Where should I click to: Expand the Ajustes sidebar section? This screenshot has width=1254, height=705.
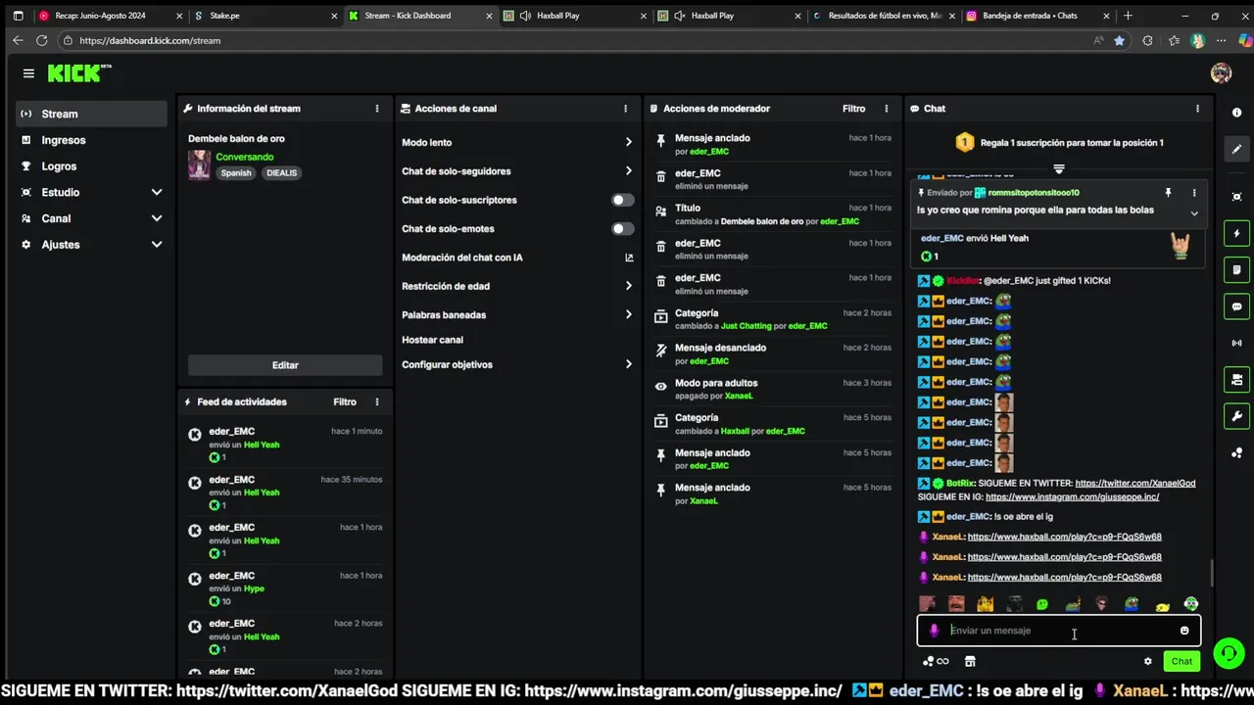pyautogui.click(x=157, y=245)
